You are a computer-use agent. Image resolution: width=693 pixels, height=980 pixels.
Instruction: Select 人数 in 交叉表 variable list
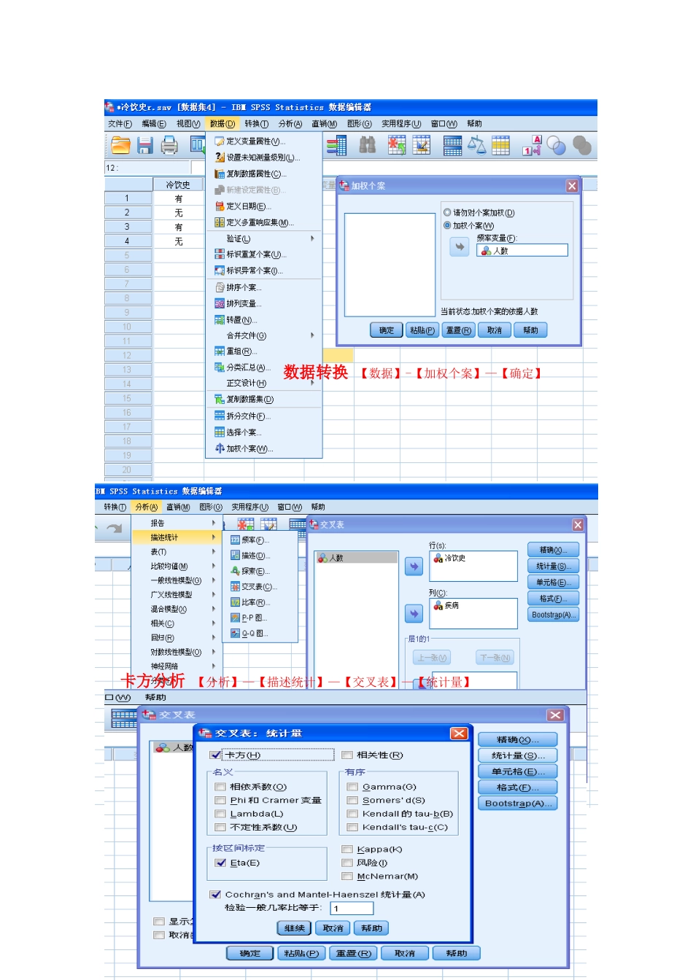pos(357,558)
